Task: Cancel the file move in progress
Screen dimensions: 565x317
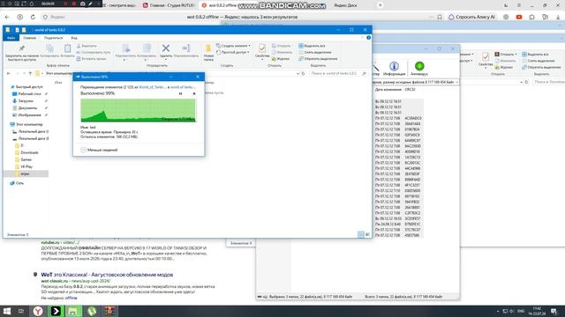Action: point(194,93)
